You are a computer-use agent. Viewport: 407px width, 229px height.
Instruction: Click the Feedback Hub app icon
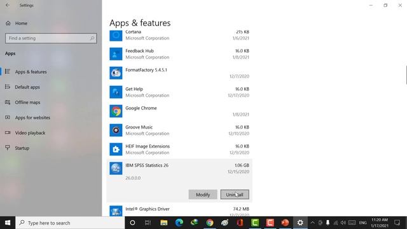pos(116,54)
